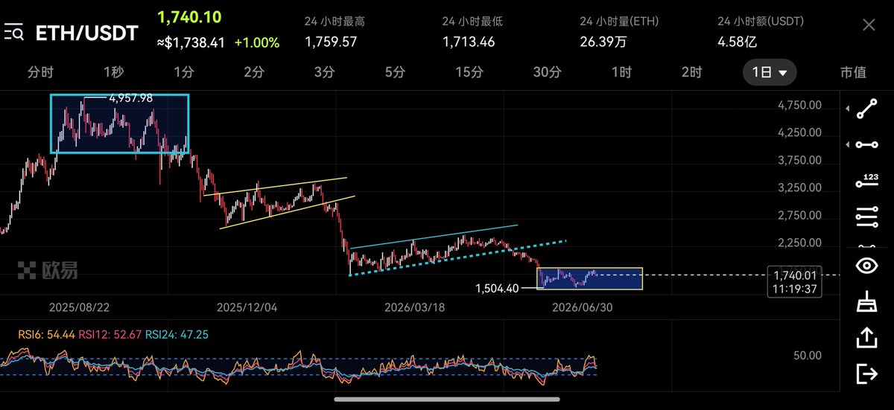Tap the low price label 1,504.40
This screenshot has width=894, height=410.
coord(497,288)
